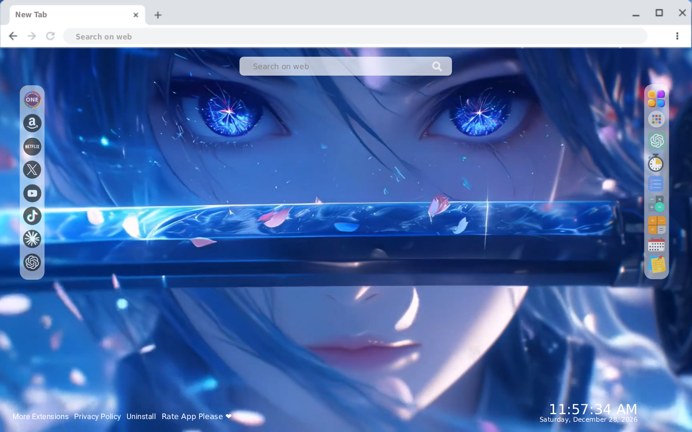692x432 pixels.
Task: Open the starburst icon above left ChatGPT
Action: click(32, 239)
